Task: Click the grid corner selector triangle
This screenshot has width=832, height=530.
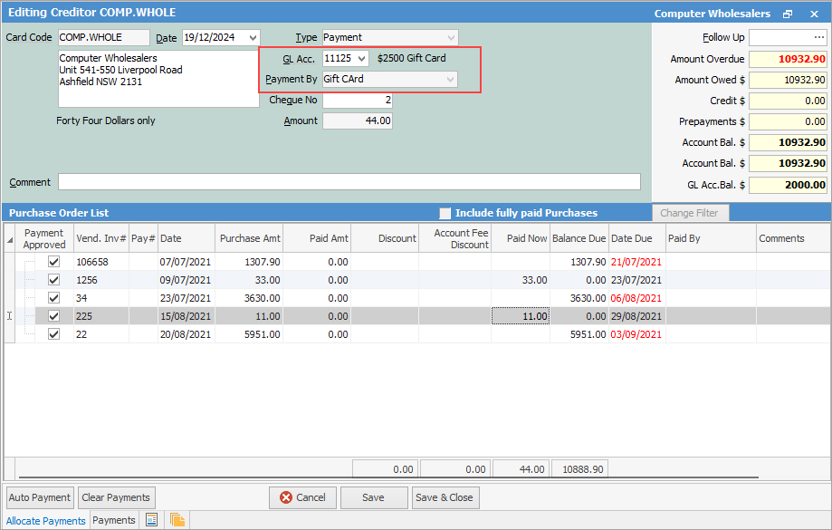Action: pos(10,239)
